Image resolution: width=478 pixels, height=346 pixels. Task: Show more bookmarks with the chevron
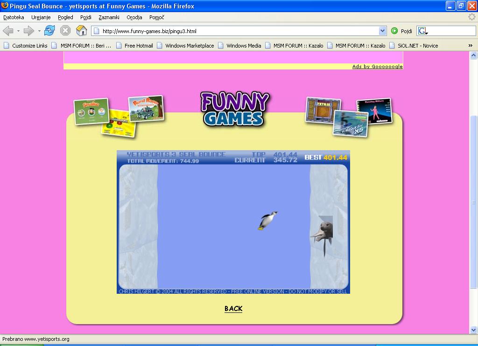471,46
